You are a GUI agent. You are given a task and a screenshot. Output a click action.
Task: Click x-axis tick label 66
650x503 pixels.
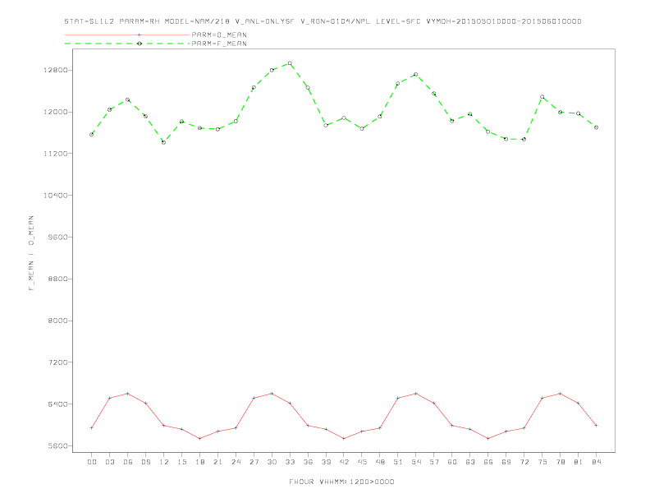pos(488,462)
